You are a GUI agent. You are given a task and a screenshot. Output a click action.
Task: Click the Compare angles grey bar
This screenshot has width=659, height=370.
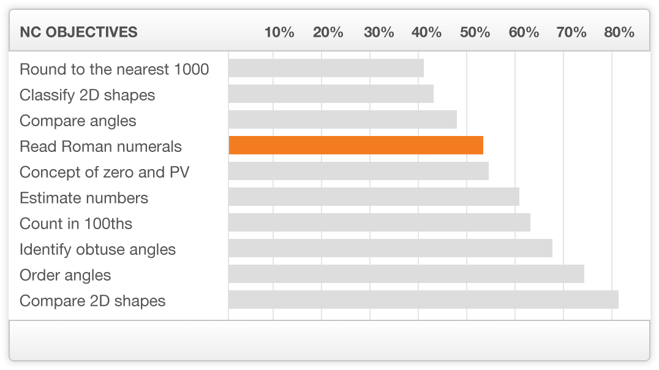pos(342,119)
